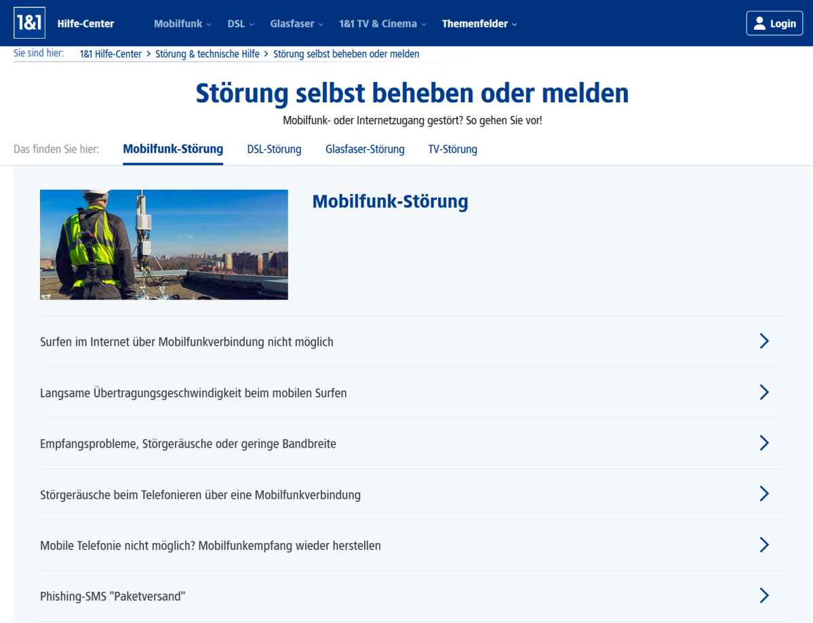The height and width of the screenshot is (623, 813).
Task: Open "Störgeräusche beim Telefonieren" using the chevron
Action: pyautogui.click(x=764, y=494)
